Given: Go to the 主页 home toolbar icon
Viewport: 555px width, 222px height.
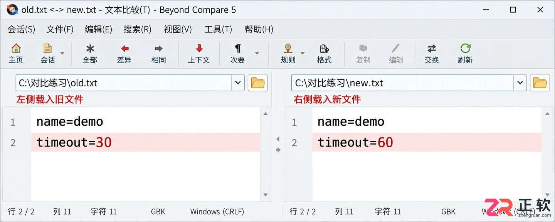Looking at the screenshot, I should pos(16,53).
